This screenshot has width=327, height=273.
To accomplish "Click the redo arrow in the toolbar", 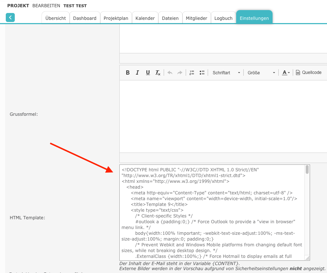I will click(x=180, y=72).
